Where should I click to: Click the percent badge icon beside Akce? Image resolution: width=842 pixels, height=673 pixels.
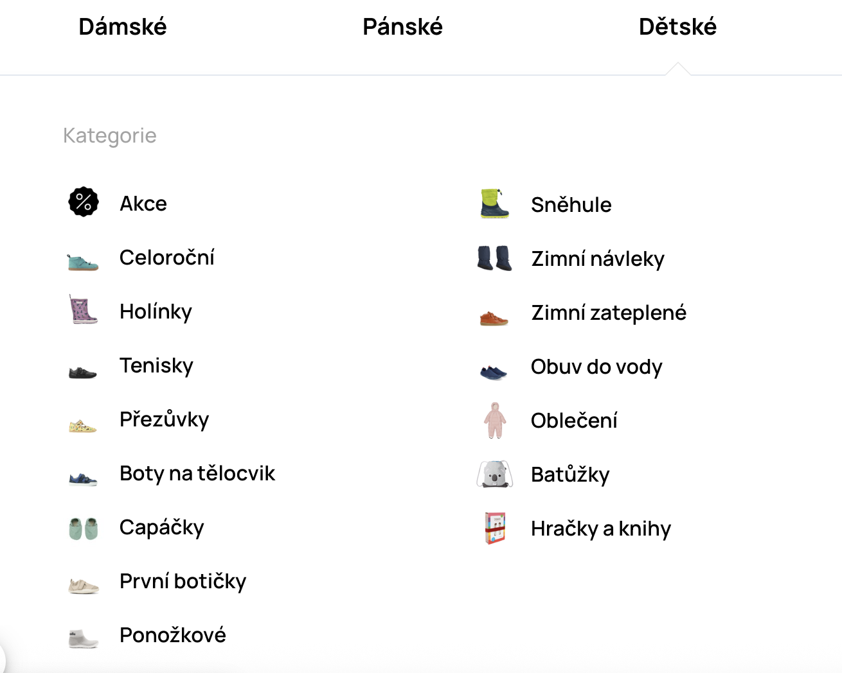point(84,202)
